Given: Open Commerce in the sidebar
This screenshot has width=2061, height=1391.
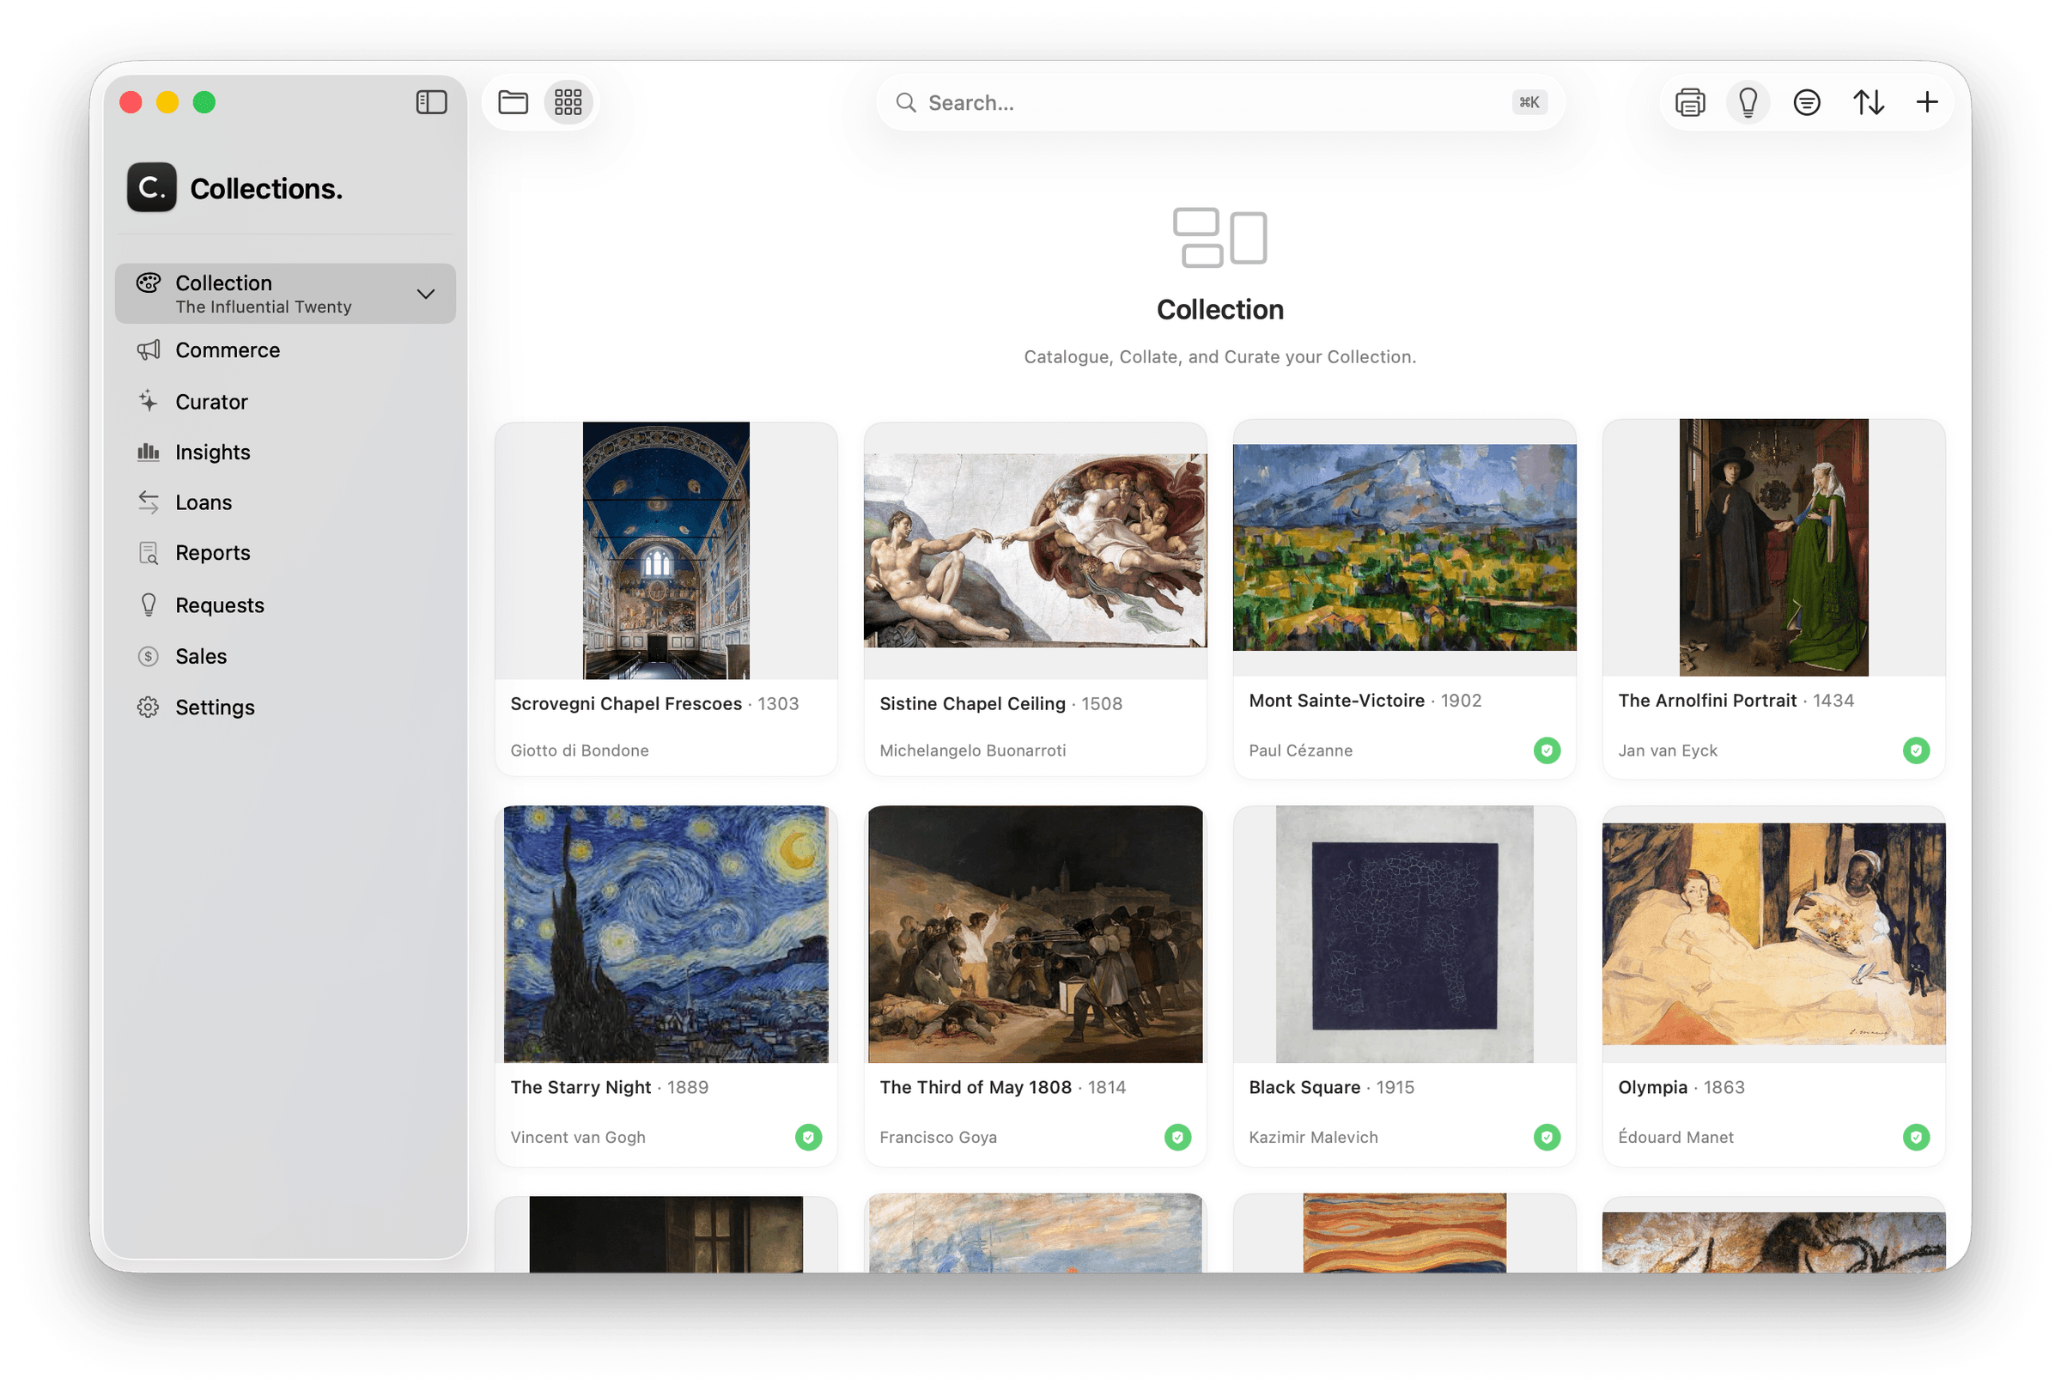Looking at the screenshot, I should pos(286,350).
